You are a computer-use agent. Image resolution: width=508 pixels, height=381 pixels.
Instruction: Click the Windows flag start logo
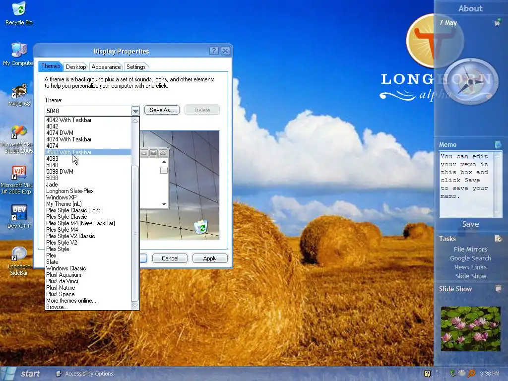[x=8, y=374]
